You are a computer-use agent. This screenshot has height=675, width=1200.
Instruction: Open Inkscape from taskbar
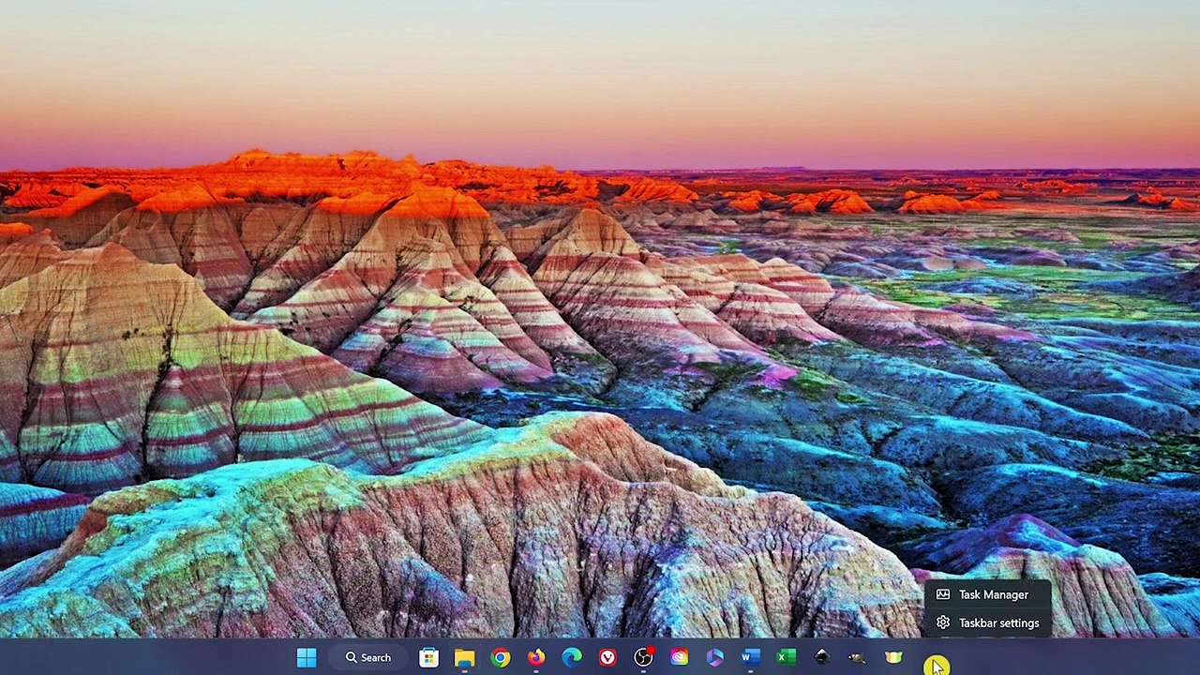click(821, 658)
